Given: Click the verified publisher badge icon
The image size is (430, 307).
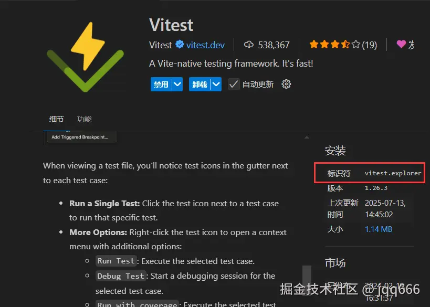Looking at the screenshot, I should (180, 45).
